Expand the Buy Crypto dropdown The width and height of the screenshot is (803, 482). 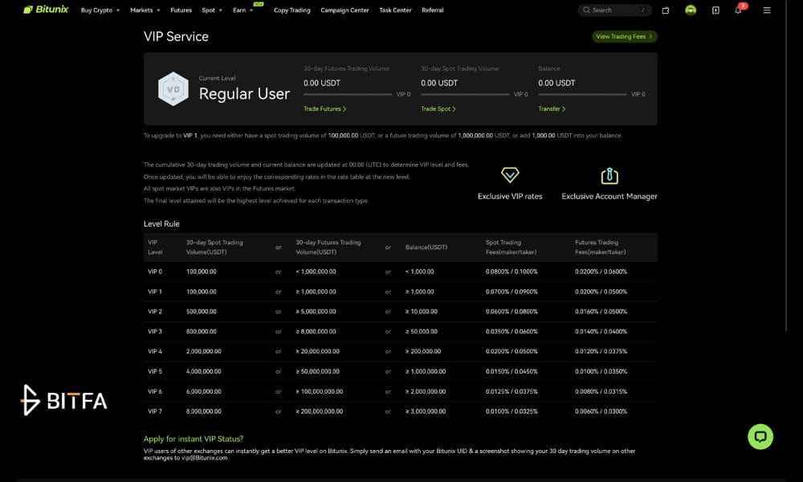tap(100, 10)
